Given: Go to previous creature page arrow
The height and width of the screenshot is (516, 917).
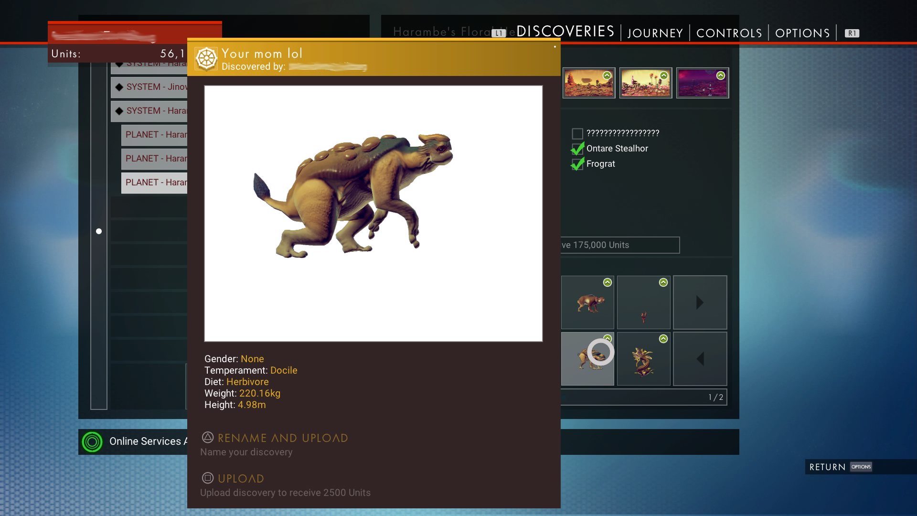Looking at the screenshot, I should 700,359.
